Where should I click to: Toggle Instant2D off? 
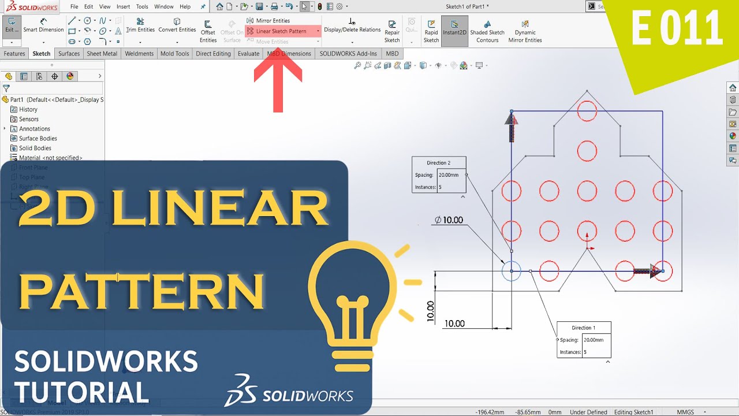point(454,30)
